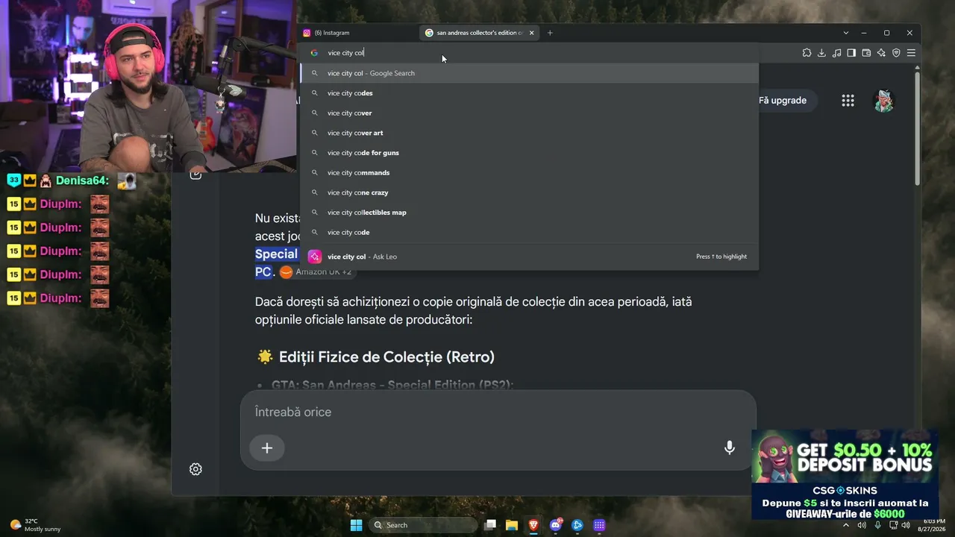Image resolution: width=955 pixels, height=537 pixels.
Task: Choose the 'vice city commands' suggestion
Action: coord(529,173)
